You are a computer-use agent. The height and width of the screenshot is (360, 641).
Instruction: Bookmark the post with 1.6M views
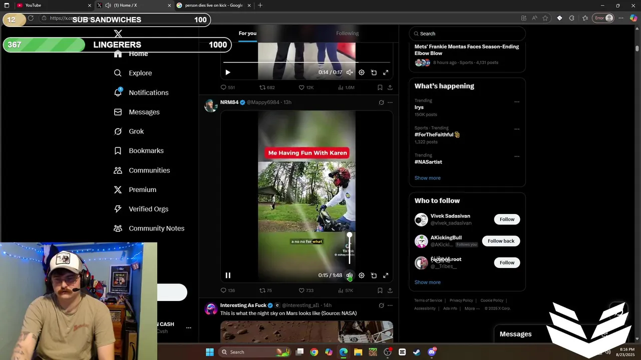380,87
